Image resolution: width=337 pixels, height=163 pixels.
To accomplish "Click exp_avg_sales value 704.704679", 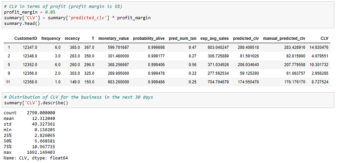I will [x=218, y=82].
